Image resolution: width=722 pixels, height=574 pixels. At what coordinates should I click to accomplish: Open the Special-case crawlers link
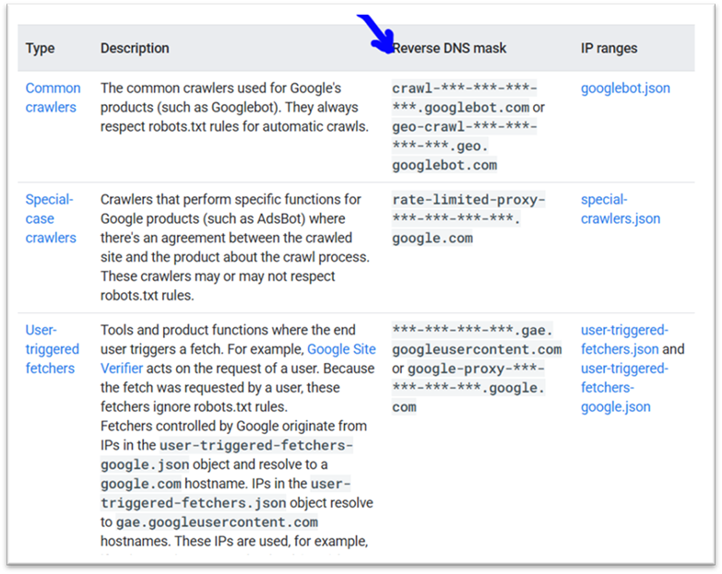[x=51, y=218]
